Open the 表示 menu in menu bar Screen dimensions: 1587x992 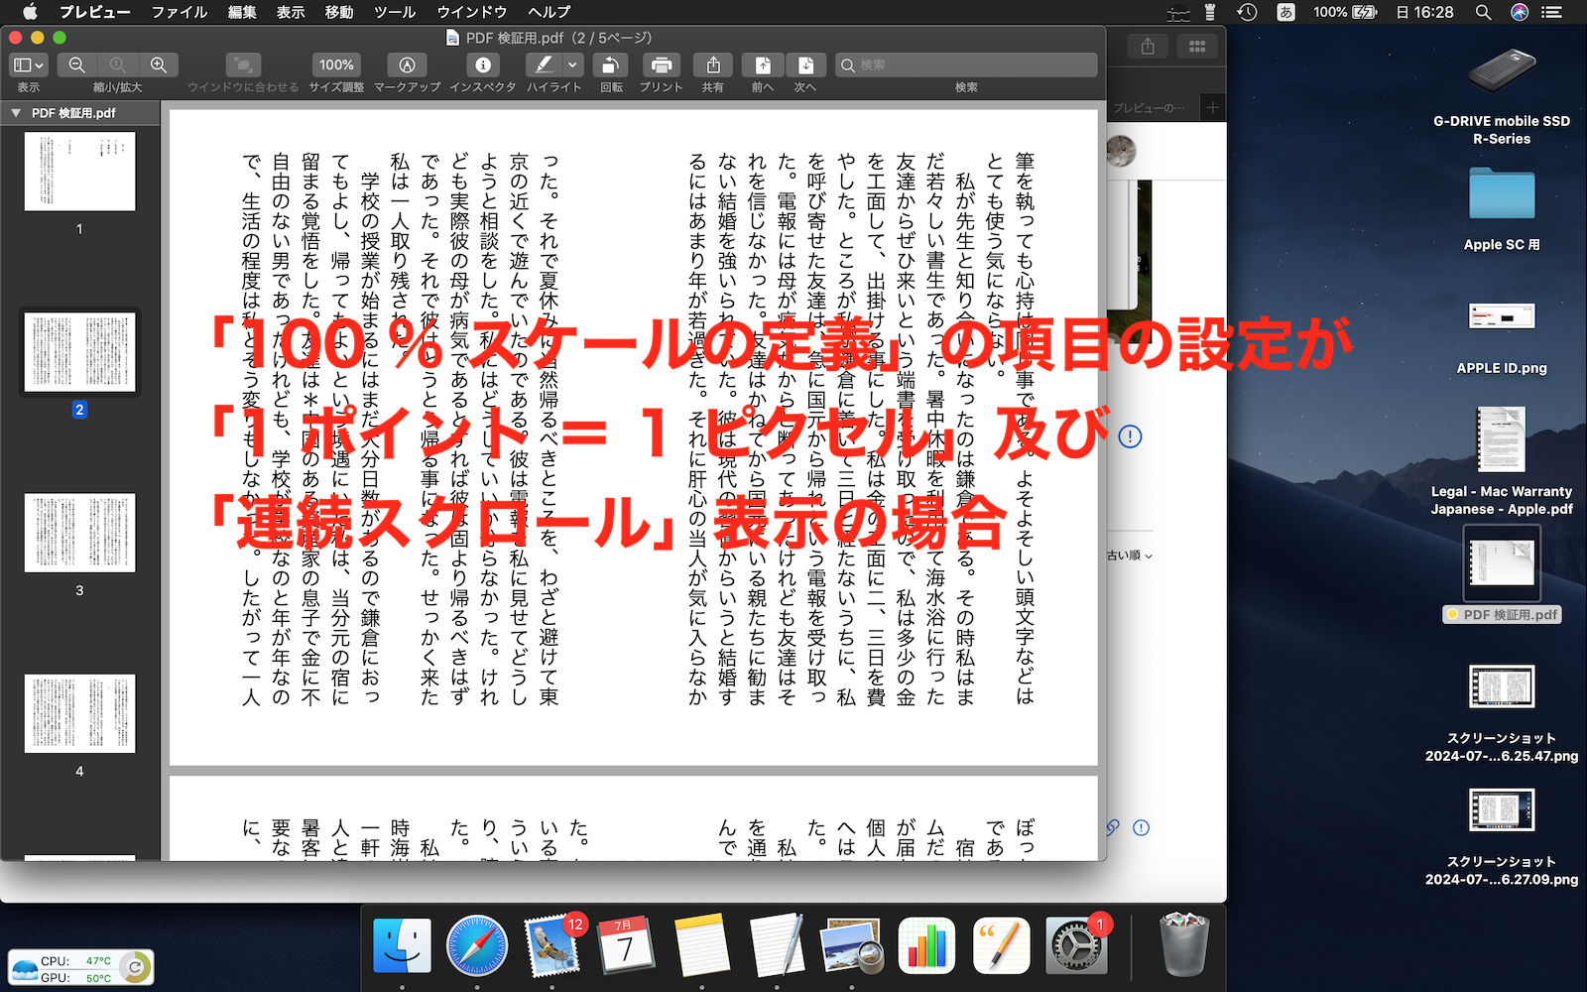tap(291, 12)
